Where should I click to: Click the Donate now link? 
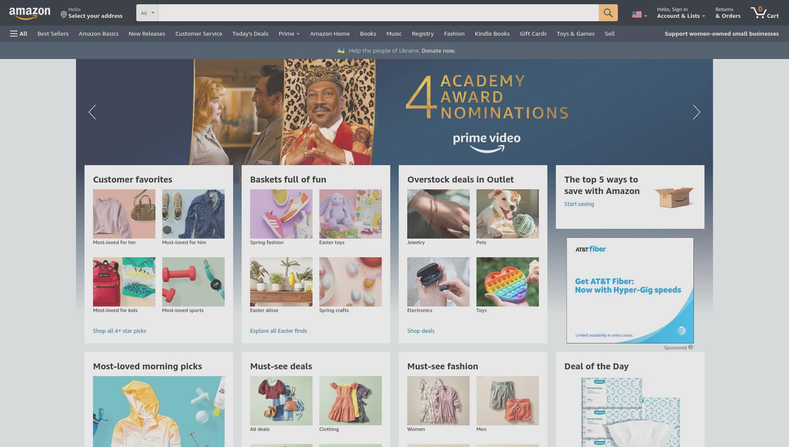438,51
